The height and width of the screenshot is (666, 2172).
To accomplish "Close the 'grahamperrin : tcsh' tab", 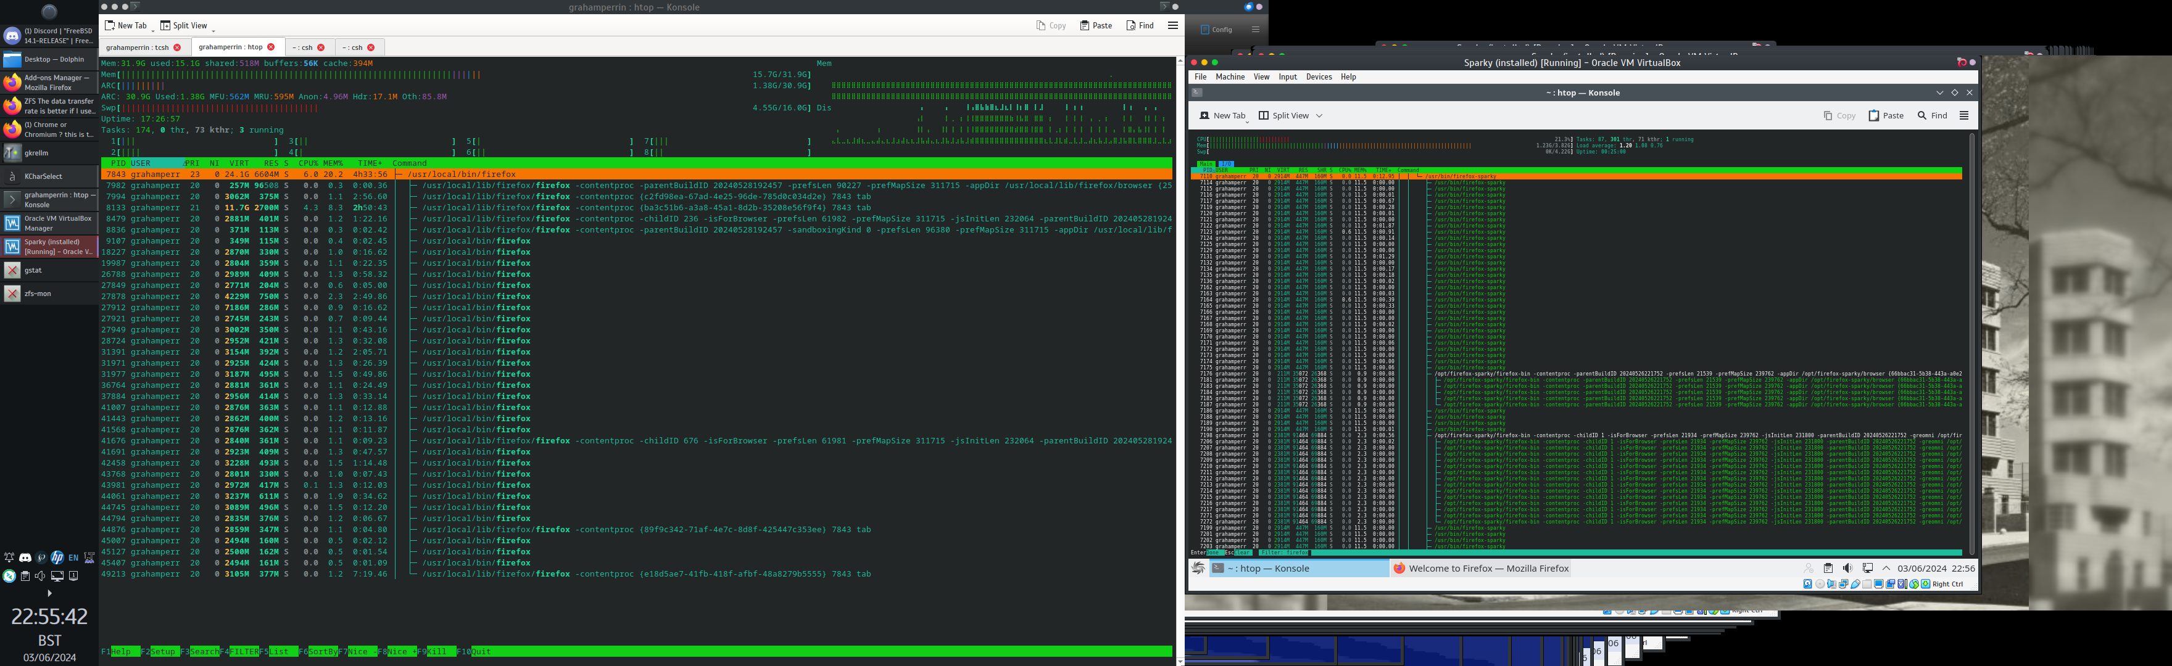I will point(177,47).
